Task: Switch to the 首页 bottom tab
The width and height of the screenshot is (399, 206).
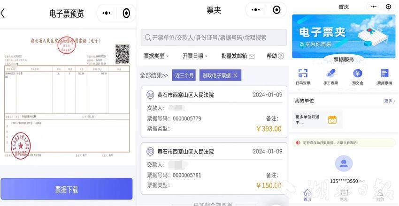Action: 307,194
